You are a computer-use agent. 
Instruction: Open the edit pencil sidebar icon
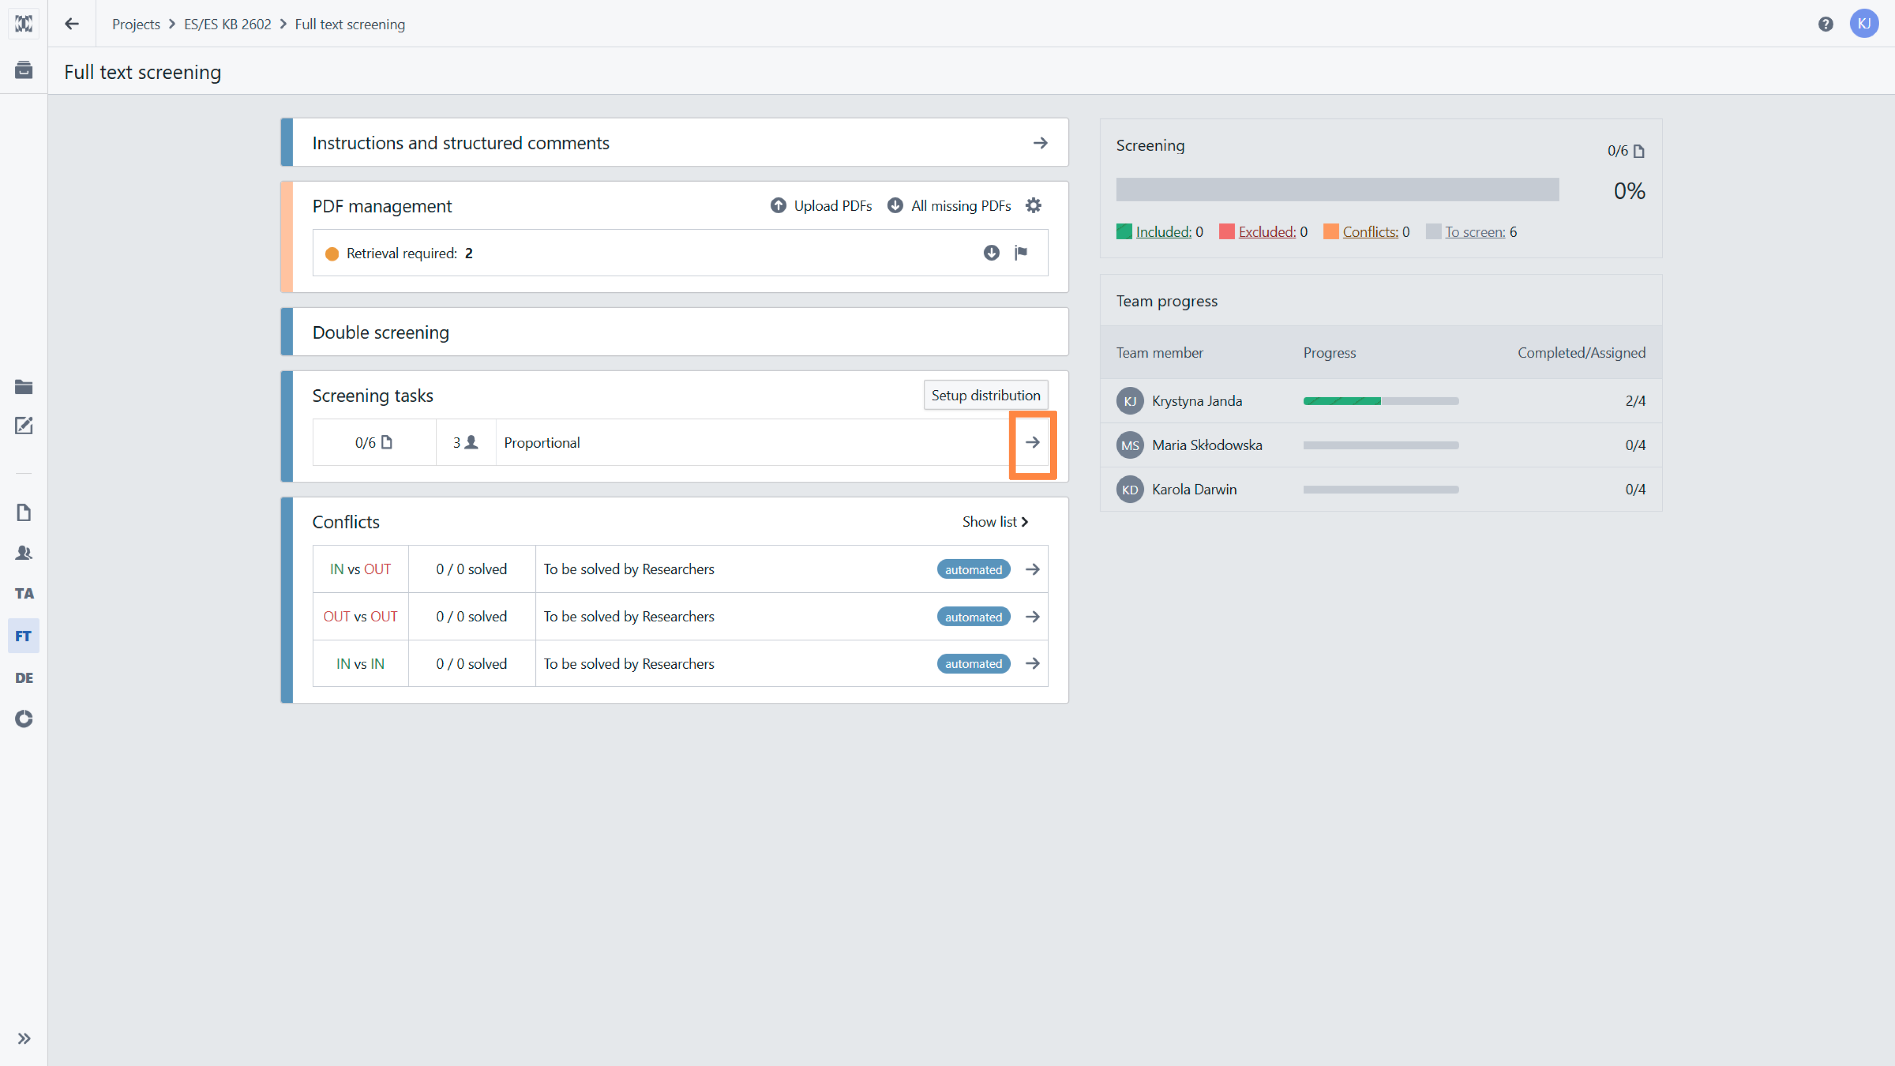pyautogui.click(x=24, y=426)
